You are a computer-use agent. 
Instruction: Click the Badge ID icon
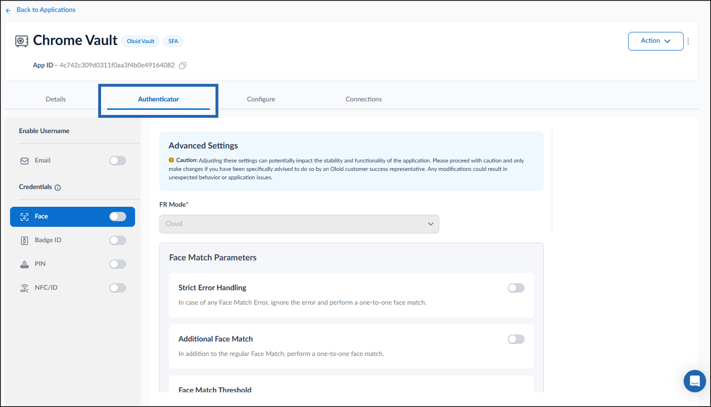pos(24,240)
